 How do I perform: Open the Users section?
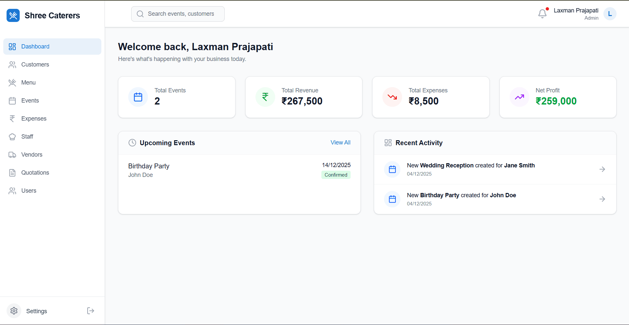(29, 191)
